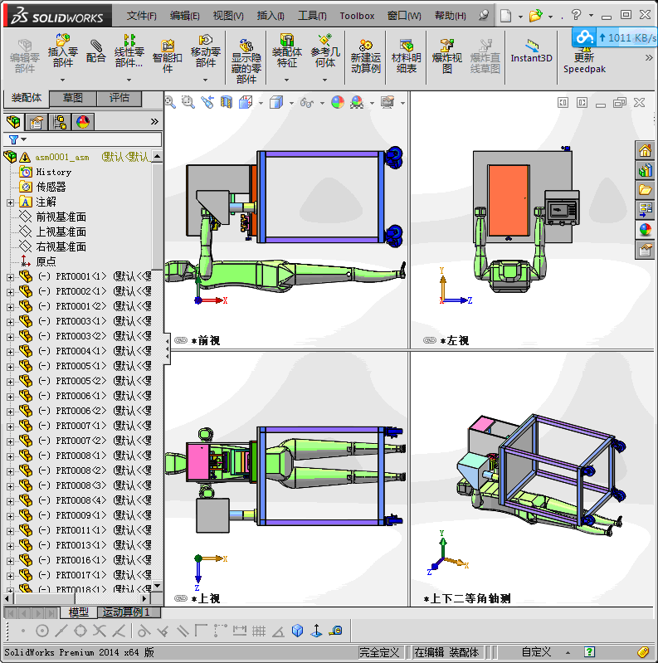This screenshot has width=658, height=663.
Task: Click the Edit Appearance color ball
Action: point(338,102)
